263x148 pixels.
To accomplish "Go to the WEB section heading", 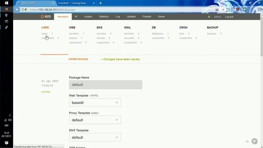I will [x=72, y=28].
